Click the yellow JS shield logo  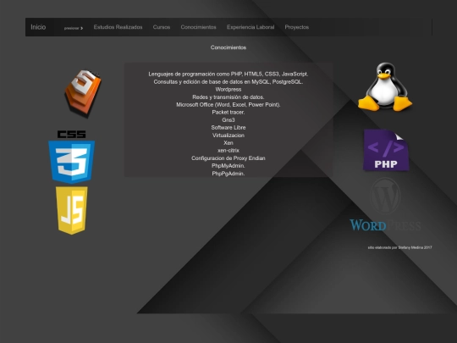tap(72, 210)
